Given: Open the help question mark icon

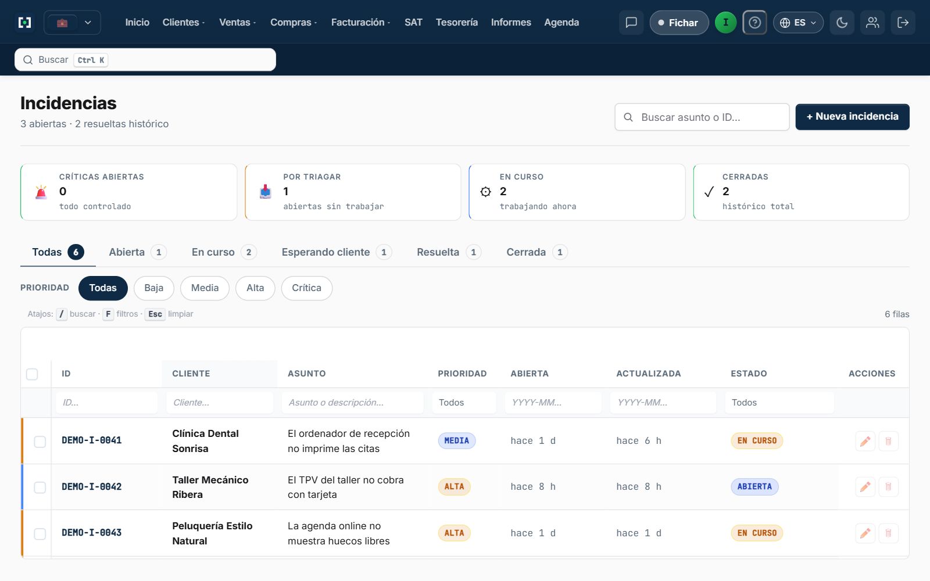Looking at the screenshot, I should 754,23.
